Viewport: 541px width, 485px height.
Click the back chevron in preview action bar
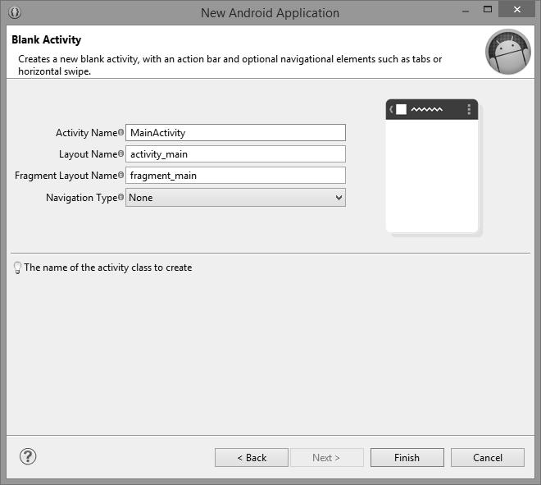pos(391,109)
